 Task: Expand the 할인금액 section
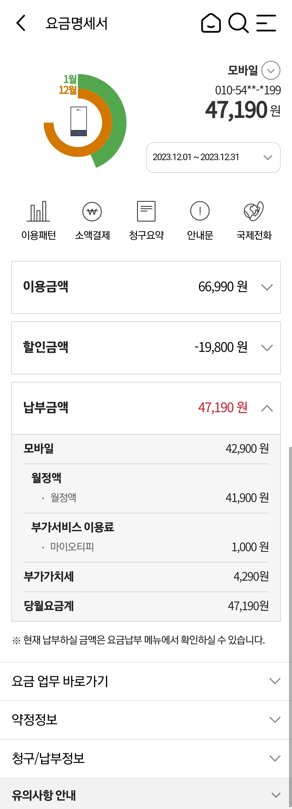coord(267,348)
